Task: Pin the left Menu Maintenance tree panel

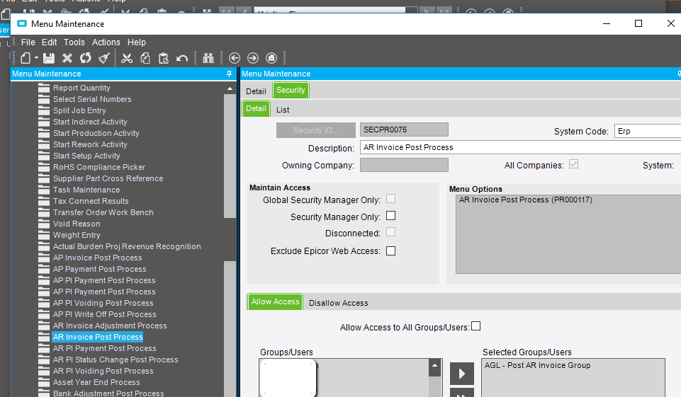Action: click(230, 74)
